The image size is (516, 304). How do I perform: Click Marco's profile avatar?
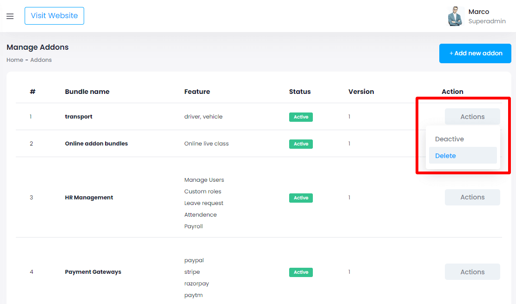click(456, 16)
